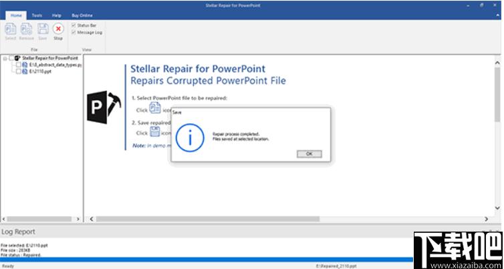The height and width of the screenshot is (269, 504).
Task: Select E:\2110.ppt in the file tree
Action: pyautogui.click(x=40, y=71)
